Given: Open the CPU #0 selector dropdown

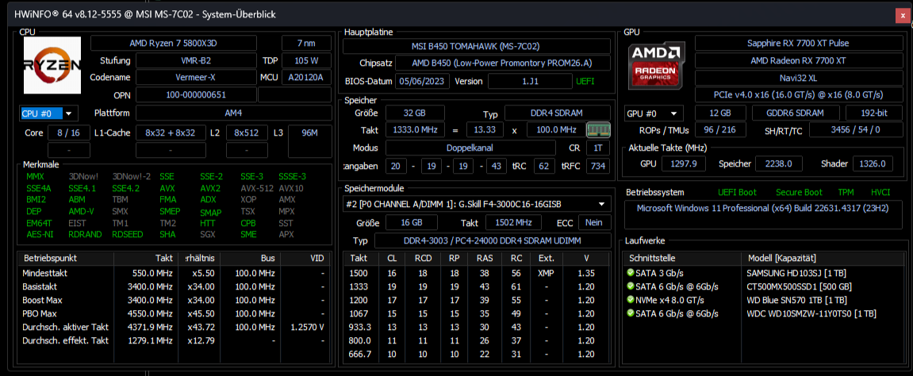Looking at the screenshot, I should (49, 113).
